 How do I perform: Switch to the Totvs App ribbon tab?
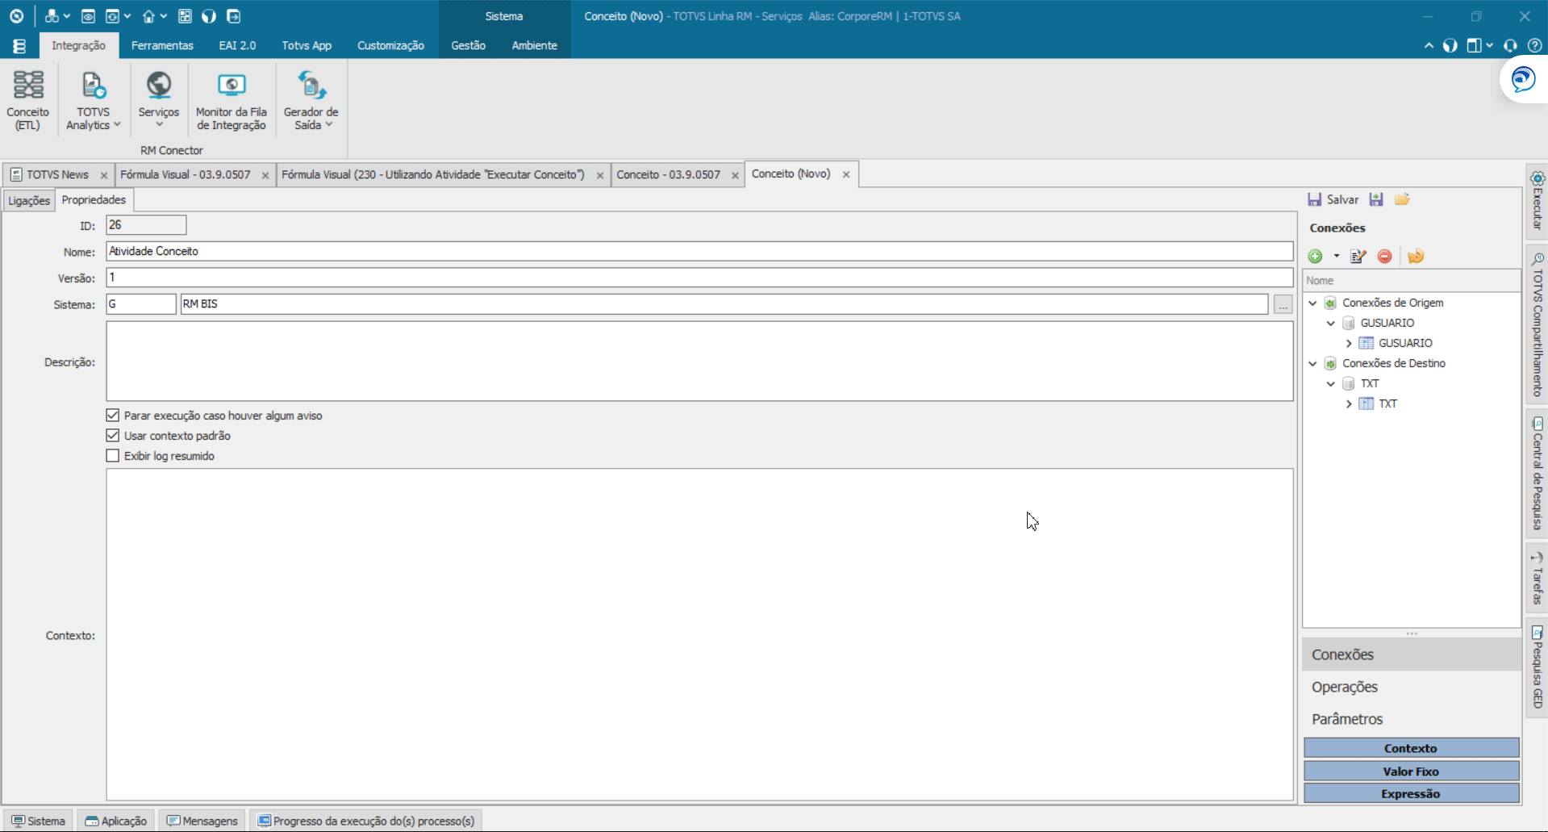point(307,46)
